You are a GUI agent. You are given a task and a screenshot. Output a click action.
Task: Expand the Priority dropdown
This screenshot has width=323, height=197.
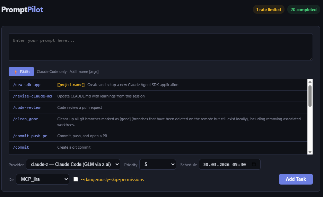coord(158,165)
